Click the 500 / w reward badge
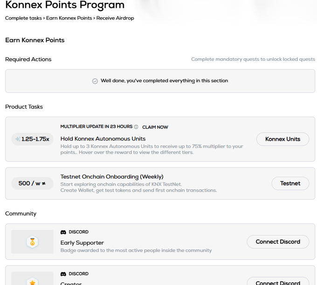This screenshot has height=285, width=317. (32, 183)
